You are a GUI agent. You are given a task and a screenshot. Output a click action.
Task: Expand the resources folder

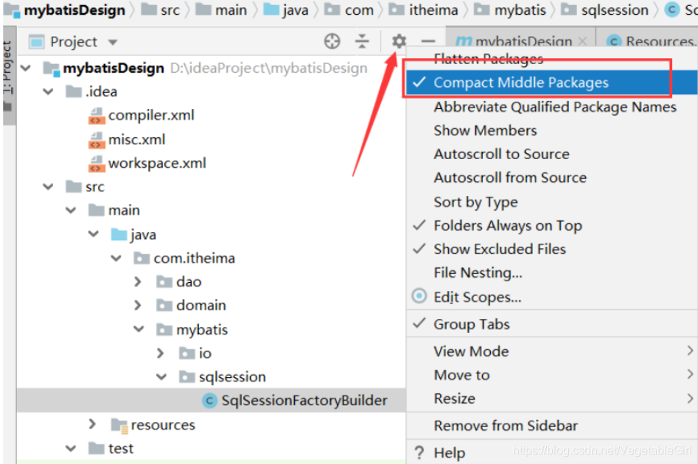click(x=93, y=424)
